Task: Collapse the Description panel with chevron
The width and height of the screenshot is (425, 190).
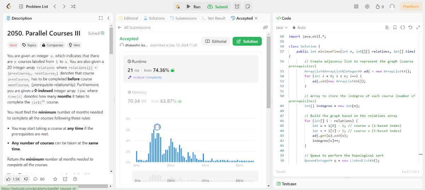Action: coord(108,18)
